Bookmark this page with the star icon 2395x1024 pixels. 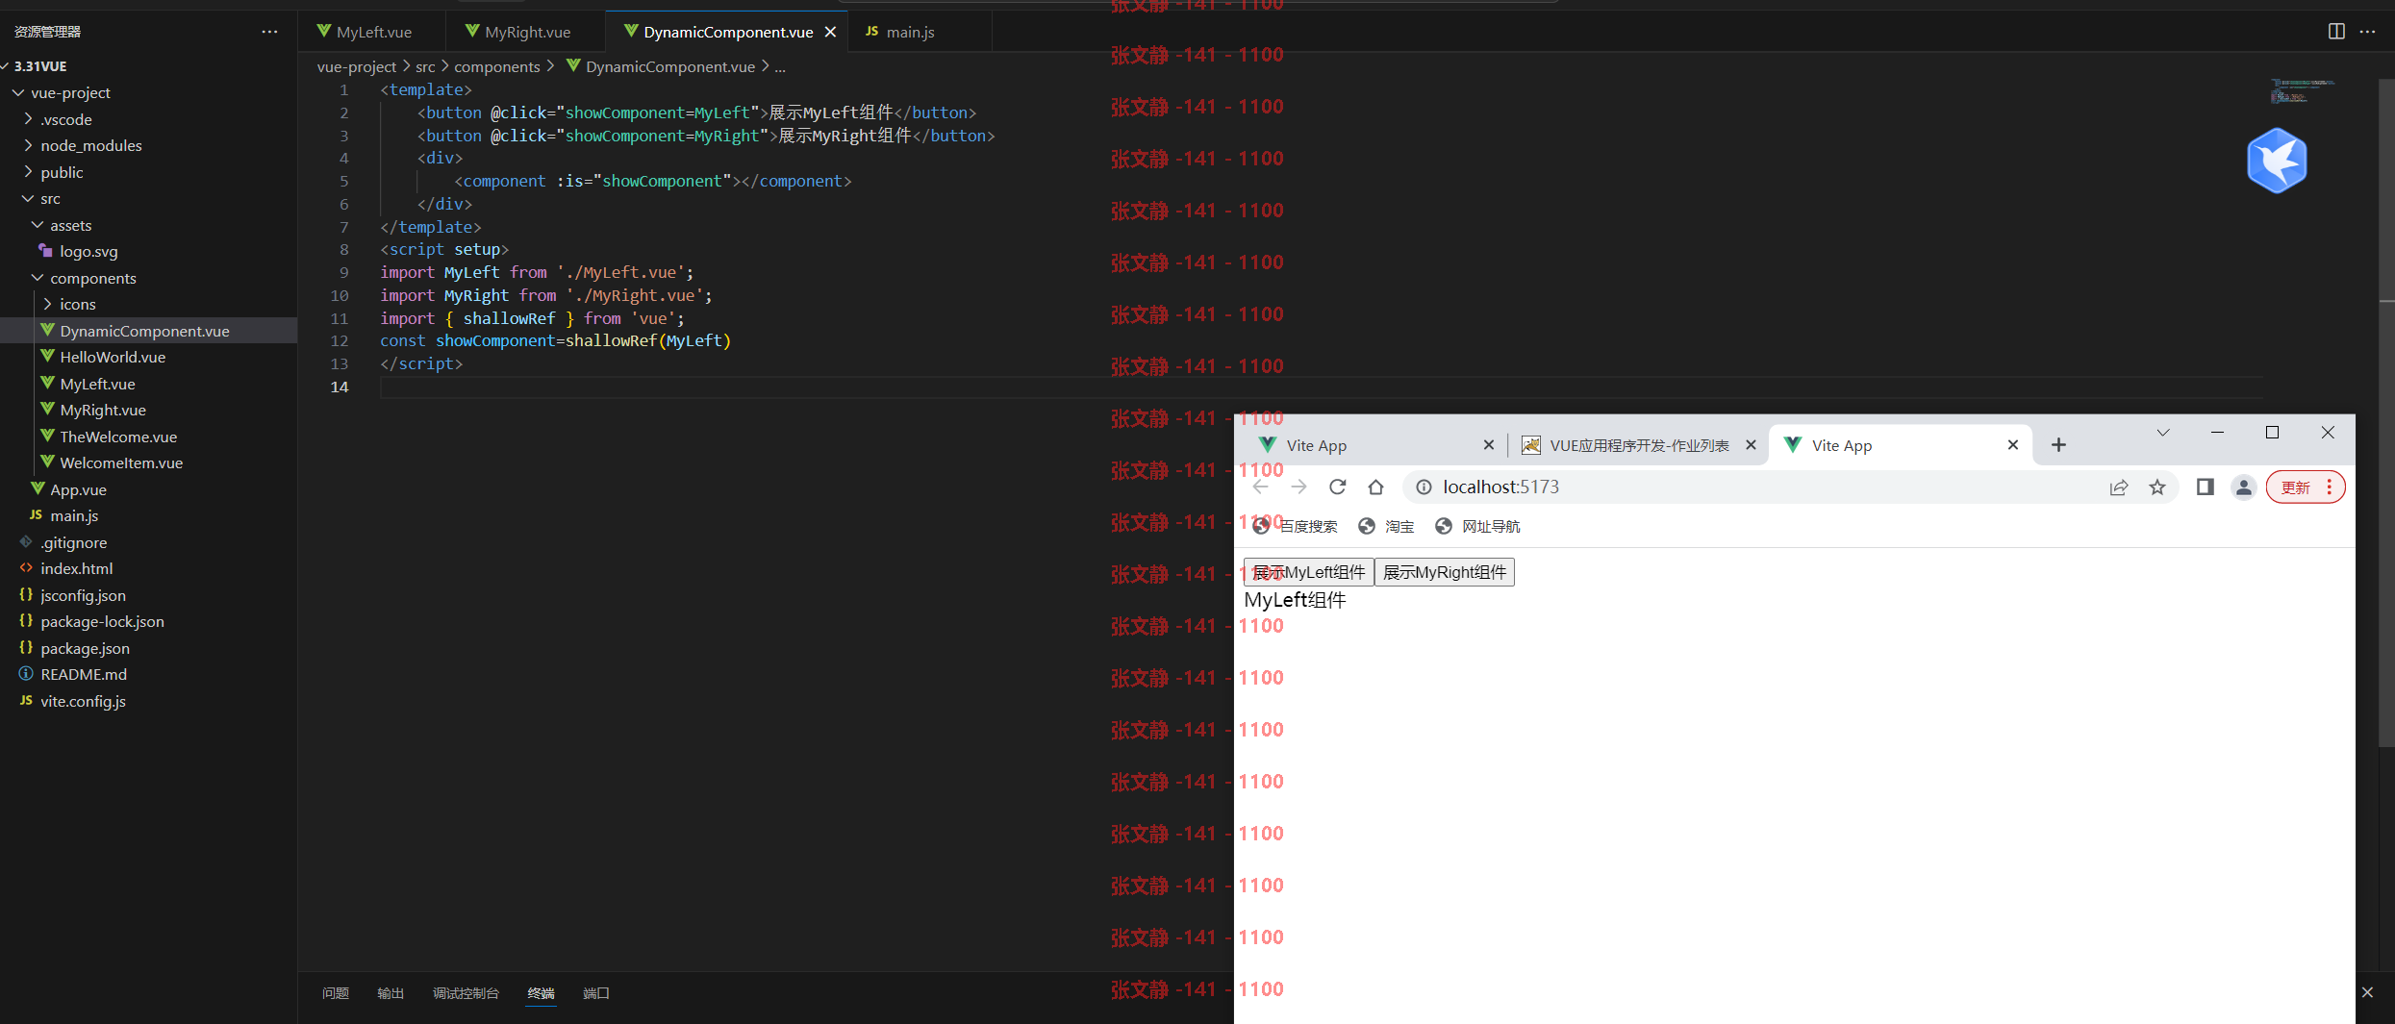2157,487
